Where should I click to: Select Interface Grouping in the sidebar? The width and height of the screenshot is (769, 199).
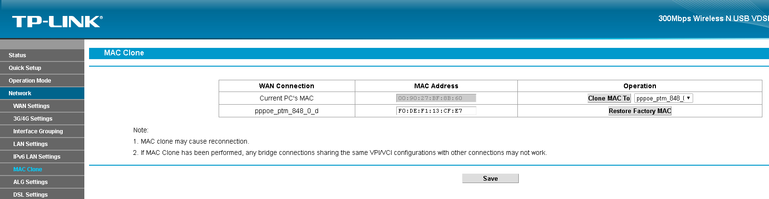tap(38, 131)
